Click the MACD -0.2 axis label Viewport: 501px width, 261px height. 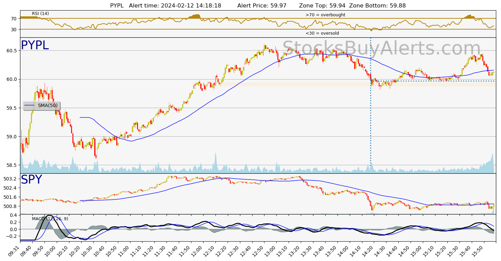pos(11,236)
